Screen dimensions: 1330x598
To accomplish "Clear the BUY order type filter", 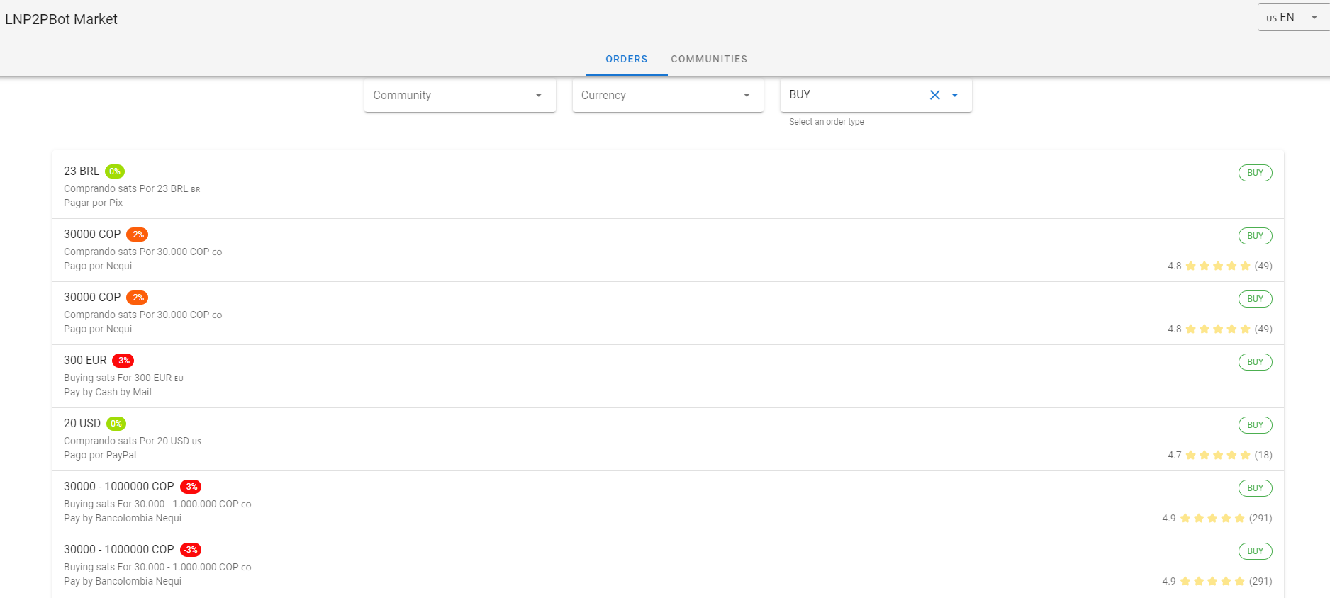I will point(934,95).
